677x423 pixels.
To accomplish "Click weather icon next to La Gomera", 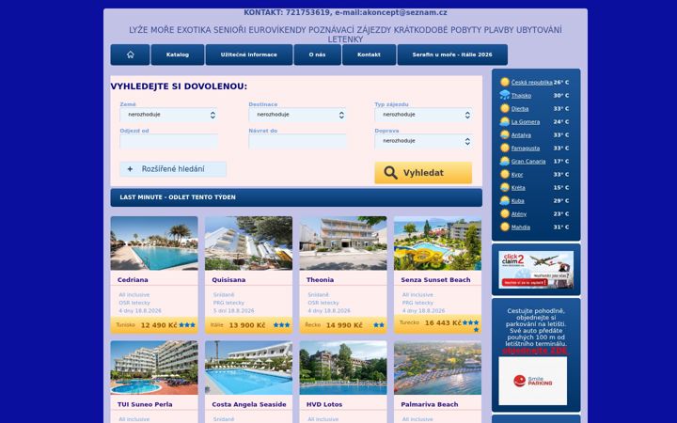I will pos(505,121).
